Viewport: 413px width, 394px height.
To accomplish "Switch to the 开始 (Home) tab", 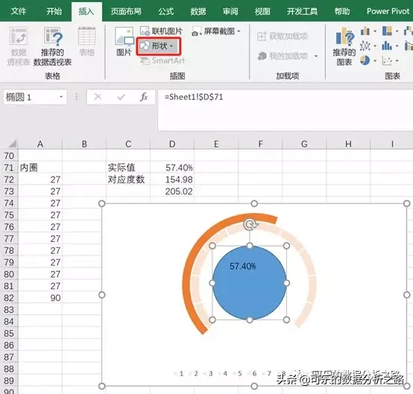I will 54,11.
